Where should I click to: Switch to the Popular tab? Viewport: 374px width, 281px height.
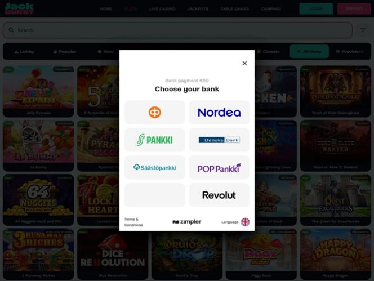click(65, 52)
